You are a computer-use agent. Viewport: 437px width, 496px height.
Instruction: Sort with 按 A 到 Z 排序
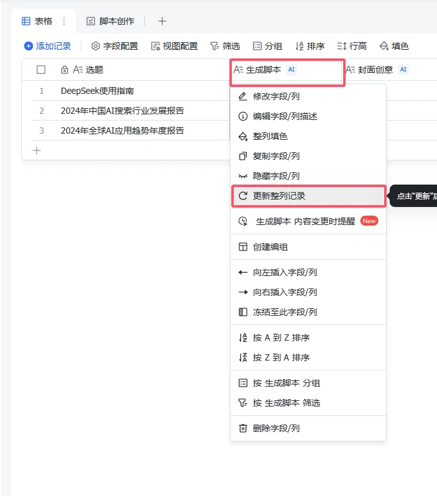pyautogui.click(x=308, y=338)
